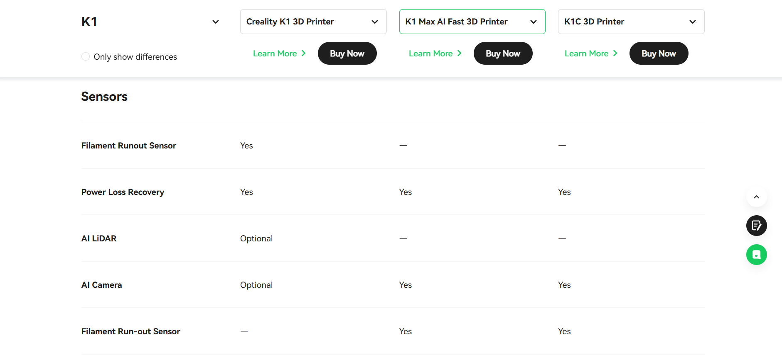Click arrow beside K1 Max Learn More
Screen dimensions: 782x355
click(x=460, y=53)
